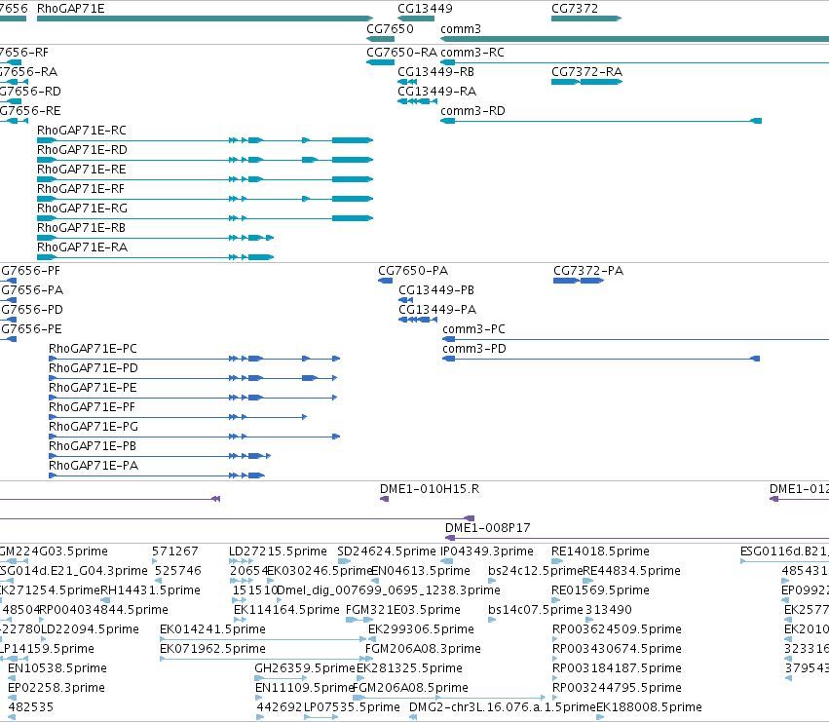Click EST bs14c07.5prime label

536,610
